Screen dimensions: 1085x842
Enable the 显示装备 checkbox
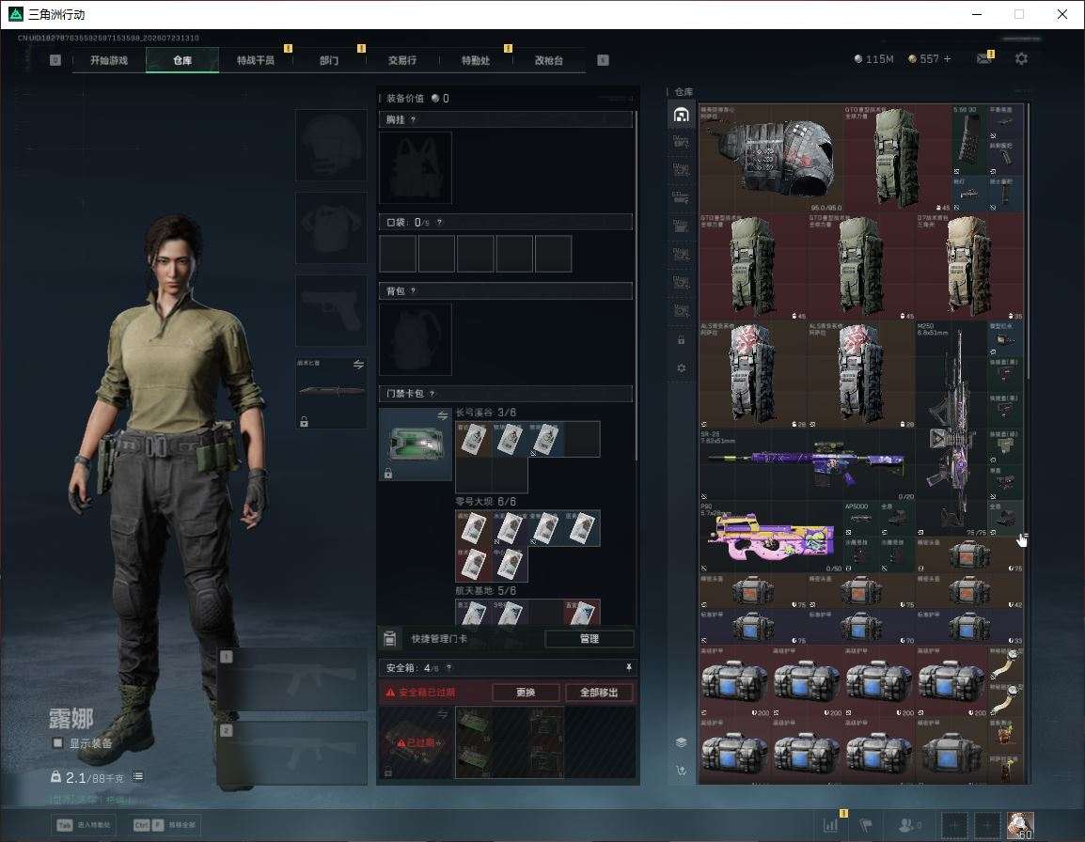(58, 743)
